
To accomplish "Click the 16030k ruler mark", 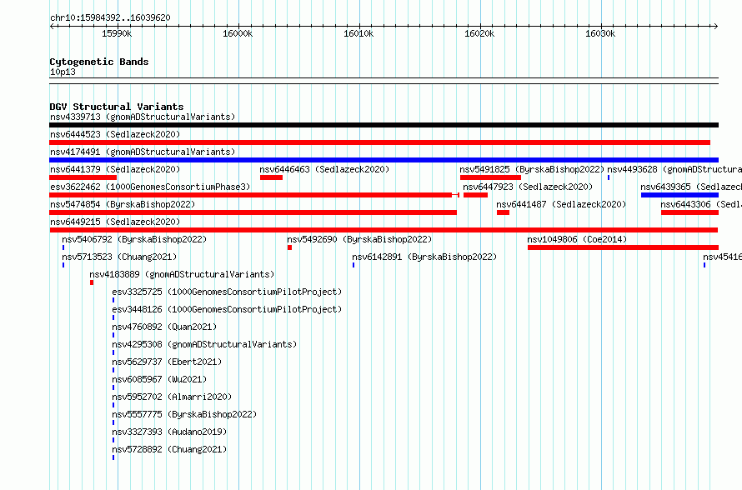I will (x=600, y=33).
